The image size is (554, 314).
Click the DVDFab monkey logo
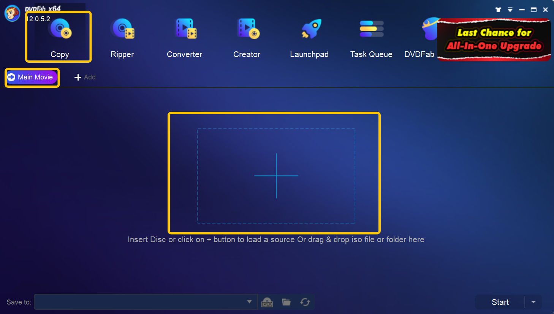(12, 13)
